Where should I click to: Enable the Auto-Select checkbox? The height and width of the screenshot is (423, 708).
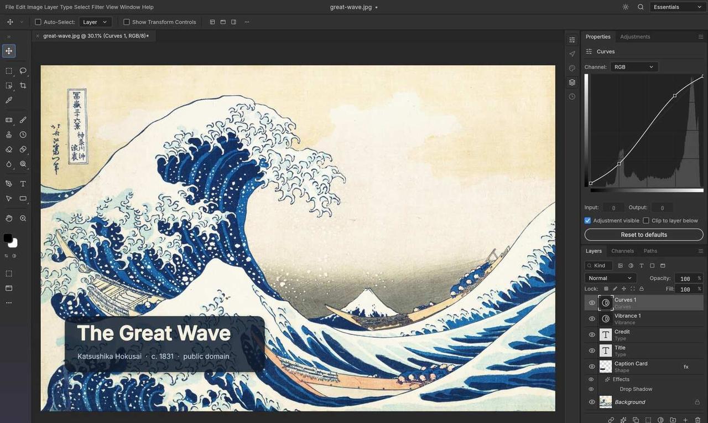[38, 22]
